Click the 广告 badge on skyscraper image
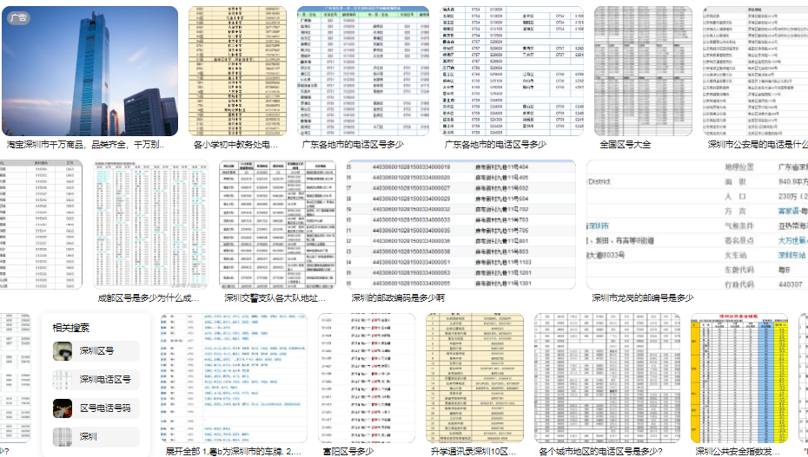Image resolution: width=808 pixels, height=457 pixels. (x=18, y=17)
